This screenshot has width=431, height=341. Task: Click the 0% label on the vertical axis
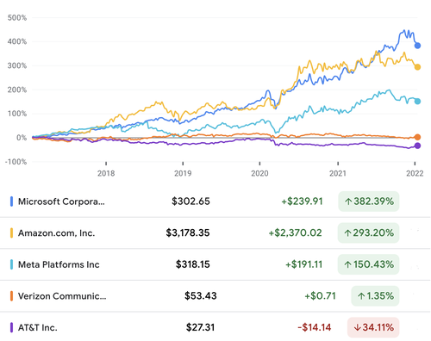(22, 138)
